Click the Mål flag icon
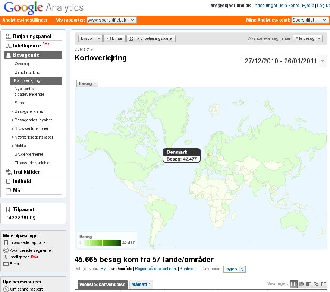The height and width of the screenshot is (292, 330). (9, 191)
